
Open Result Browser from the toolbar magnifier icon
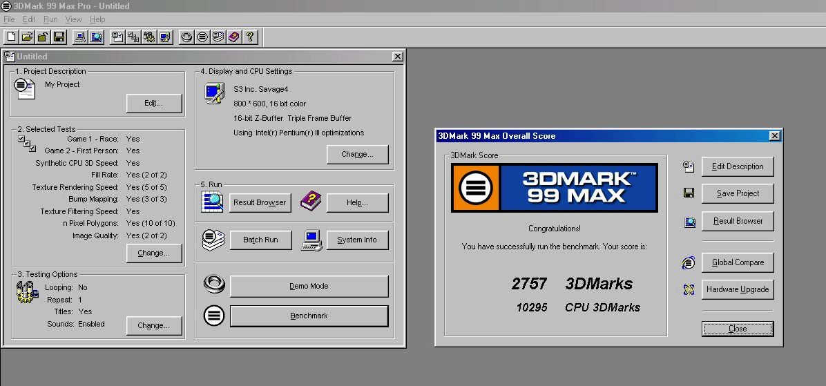click(96, 37)
